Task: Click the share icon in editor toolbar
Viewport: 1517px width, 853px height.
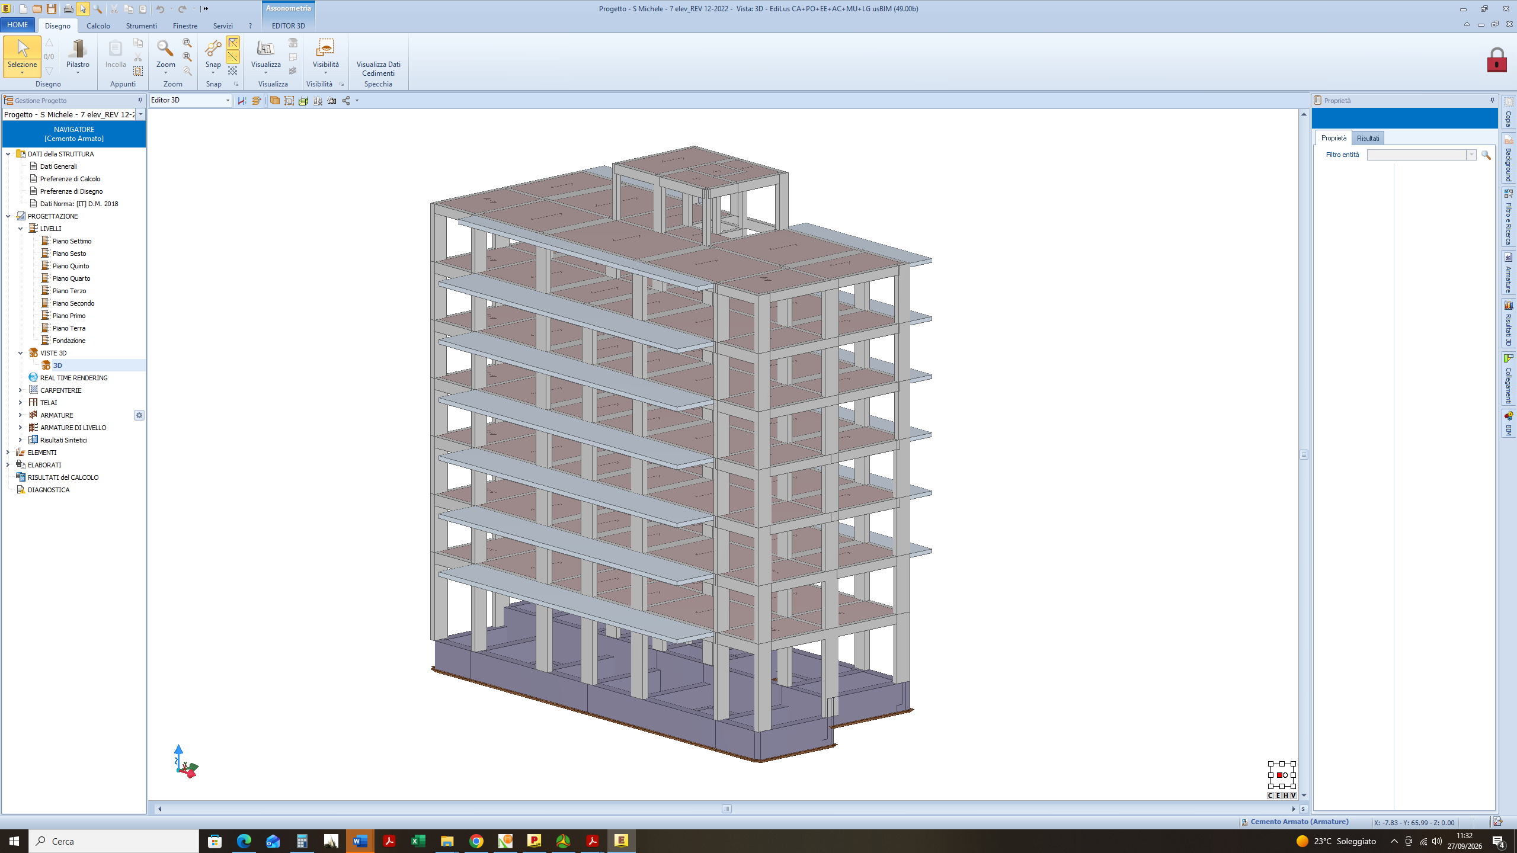Action: 346,101
